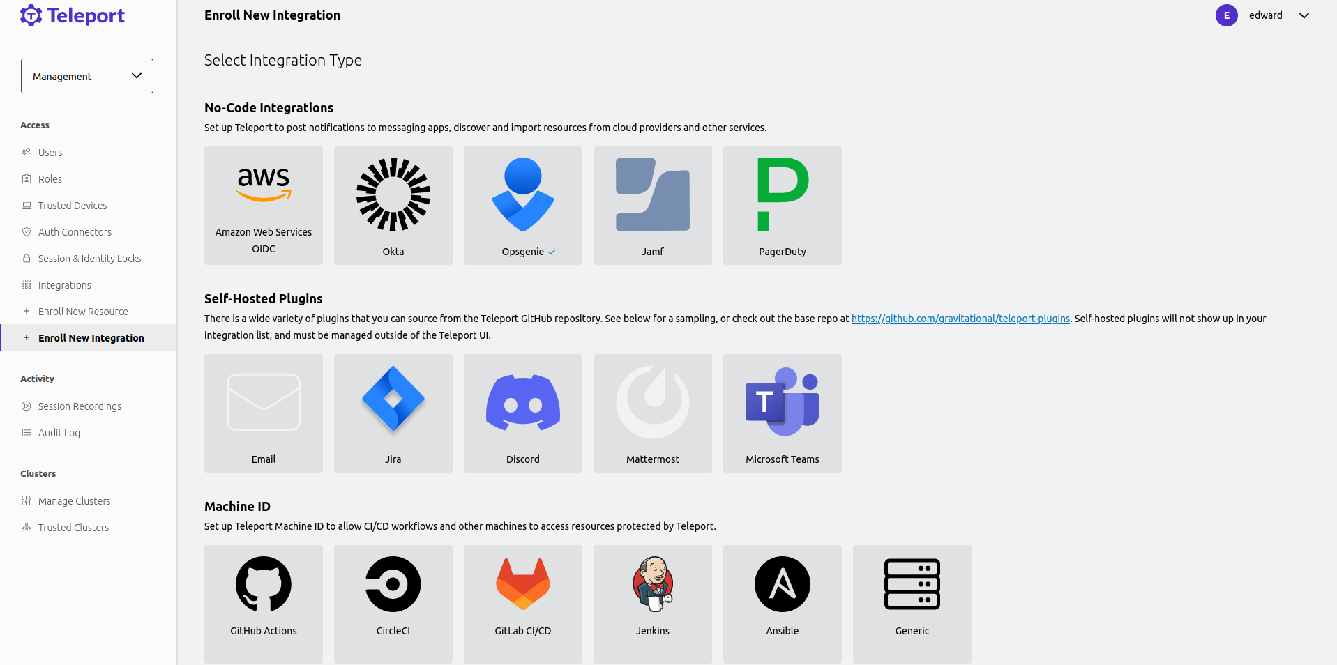Select the Microsoft Teams plugin
This screenshot has height=665, width=1337.
(x=782, y=413)
